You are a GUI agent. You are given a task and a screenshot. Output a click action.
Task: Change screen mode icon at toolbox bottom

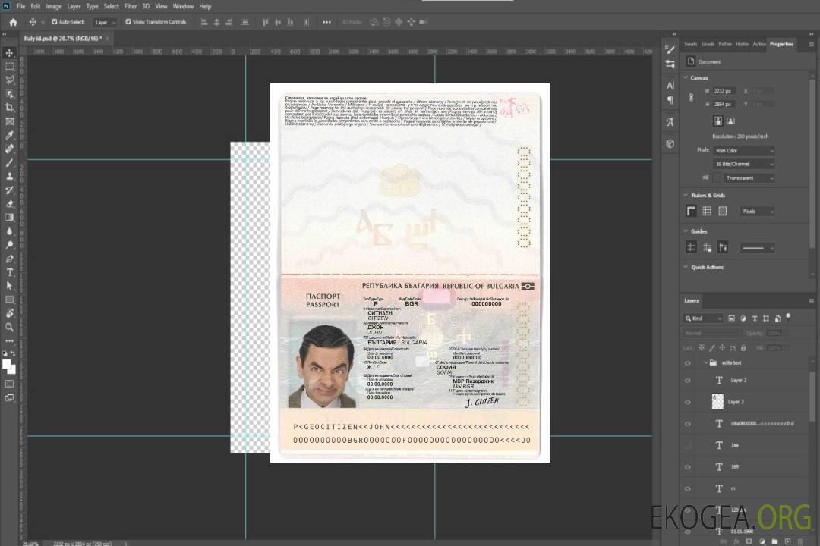coord(9,397)
